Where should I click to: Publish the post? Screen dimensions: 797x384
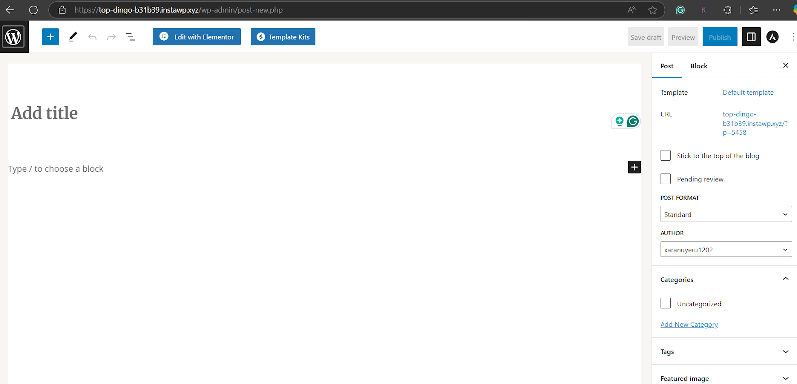point(720,37)
